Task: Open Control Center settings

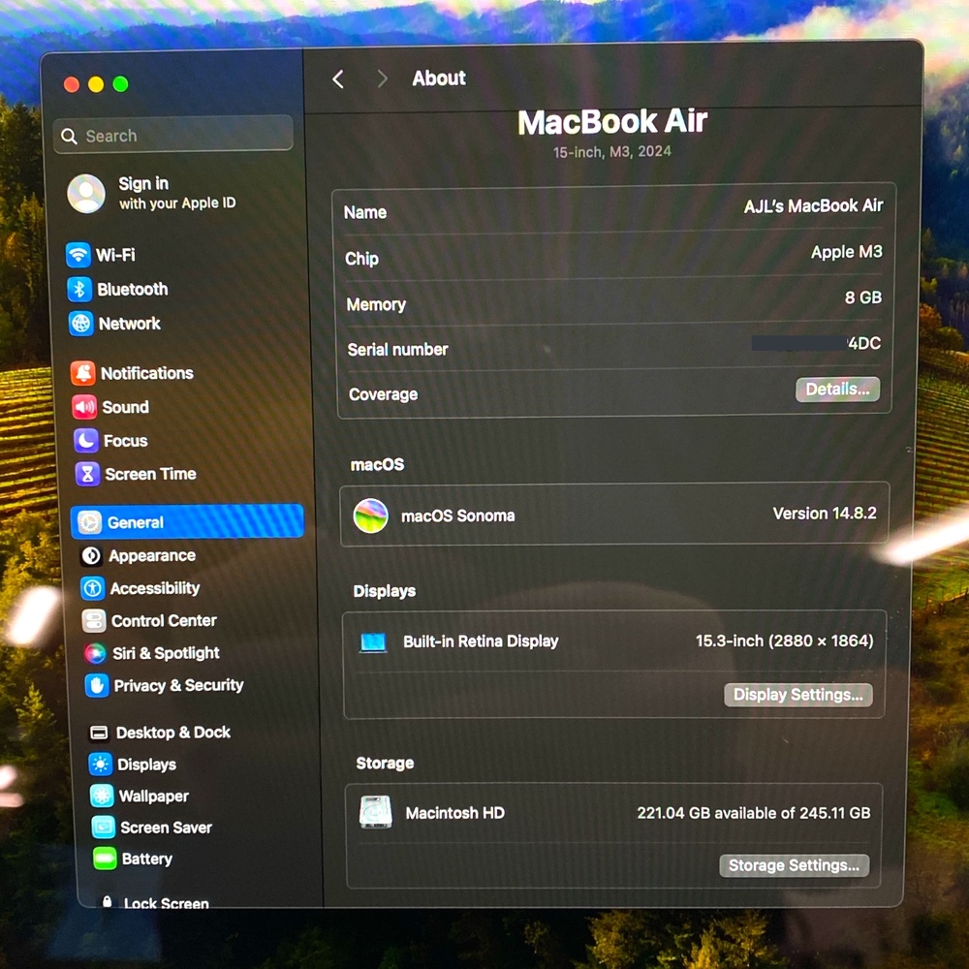Action: [163, 620]
